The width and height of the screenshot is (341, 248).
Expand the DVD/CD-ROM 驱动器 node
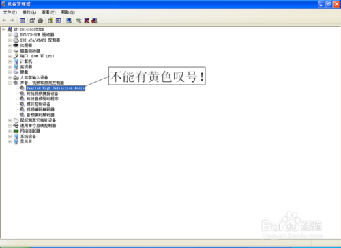tap(10, 35)
